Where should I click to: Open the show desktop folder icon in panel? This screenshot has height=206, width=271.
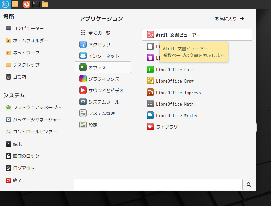point(15,4)
